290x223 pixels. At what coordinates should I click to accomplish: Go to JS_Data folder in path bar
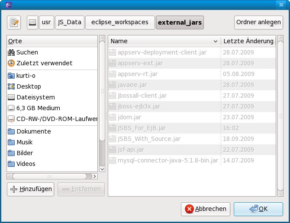[69, 22]
